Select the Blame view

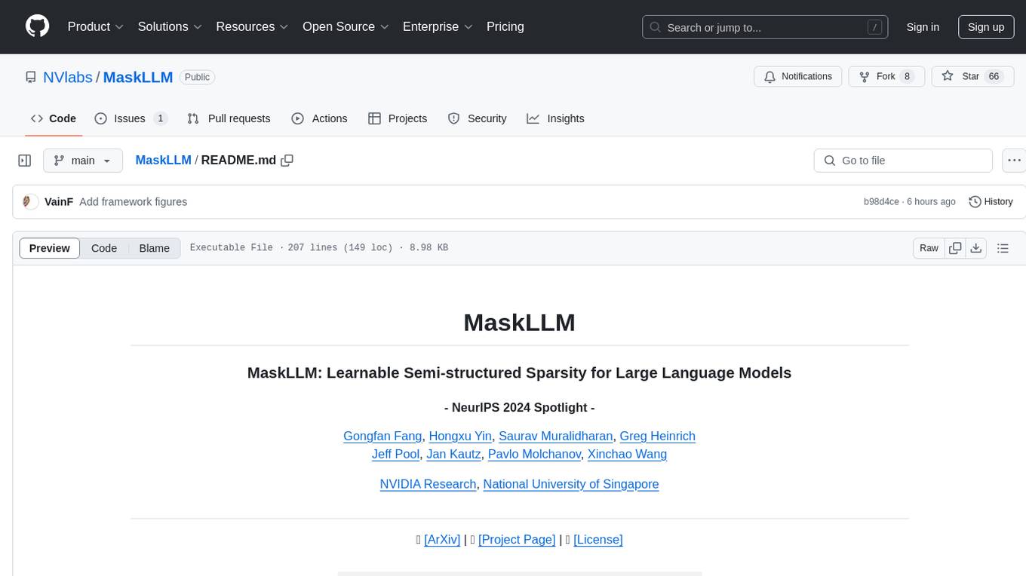[154, 248]
